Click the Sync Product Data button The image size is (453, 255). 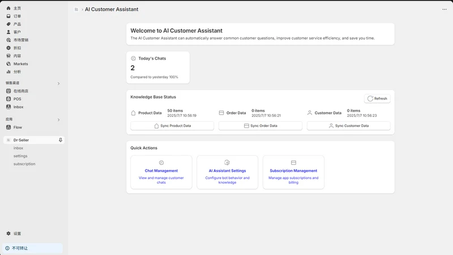tap(172, 126)
